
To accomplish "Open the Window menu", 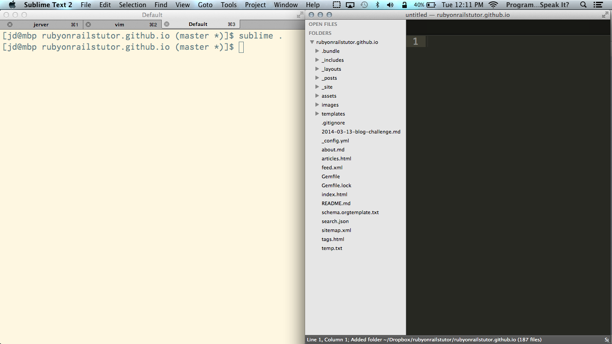I will click(x=286, y=5).
